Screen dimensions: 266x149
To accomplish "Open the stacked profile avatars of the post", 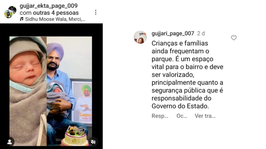I will [10, 12].
